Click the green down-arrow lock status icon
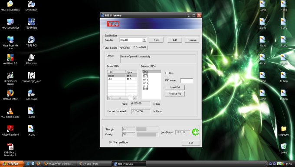This screenshot has width=295, height=167. [x=195, y=132]
